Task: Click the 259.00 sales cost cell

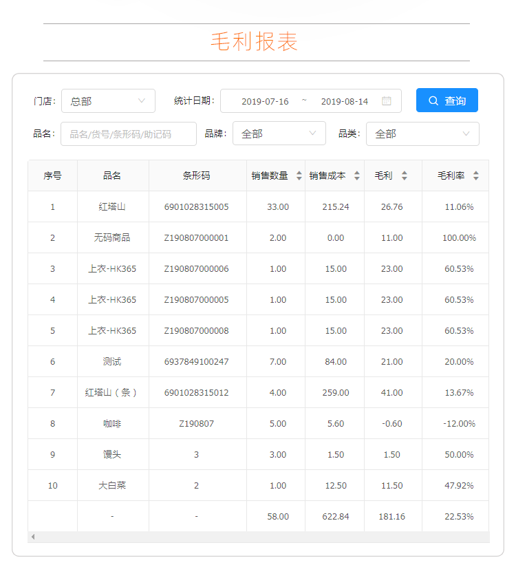Action: tap(334, 393)
